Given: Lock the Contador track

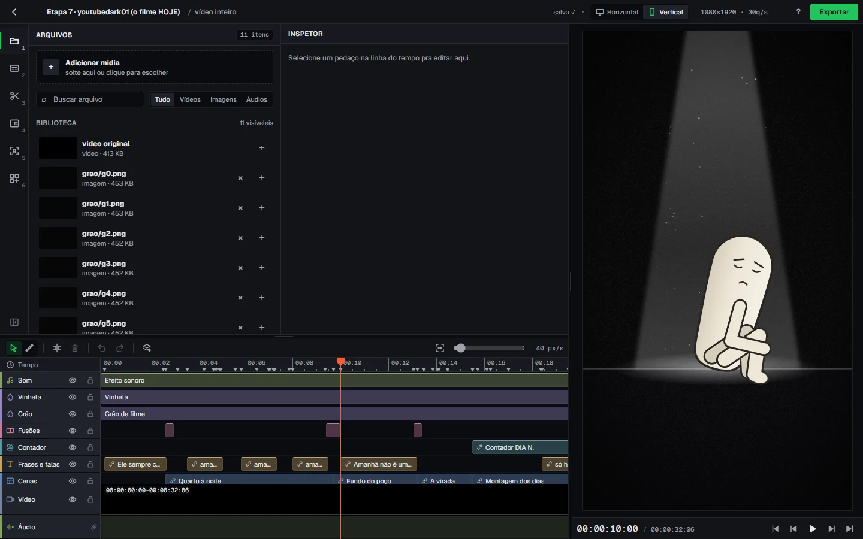Looking at the screenshot, I should [x=90, y=447].
